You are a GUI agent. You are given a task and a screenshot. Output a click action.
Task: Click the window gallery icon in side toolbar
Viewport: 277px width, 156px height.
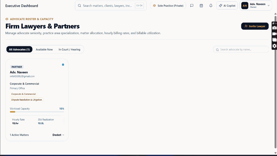pos(274,40)
